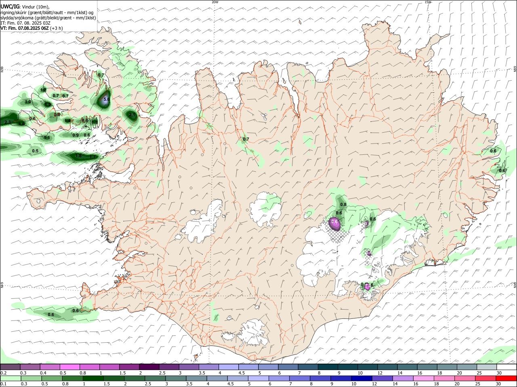517x387 pixels.
Task: Select the purple snow spot on Öræfajökull in the southeast
Action: (367, 286)
